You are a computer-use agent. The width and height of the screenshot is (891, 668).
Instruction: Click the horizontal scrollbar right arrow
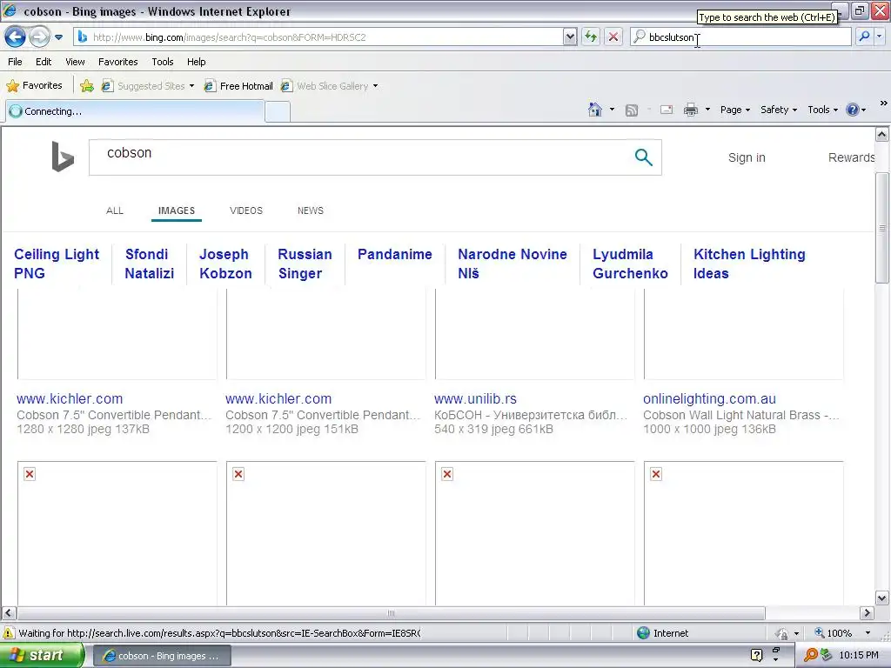pos(867,613)
